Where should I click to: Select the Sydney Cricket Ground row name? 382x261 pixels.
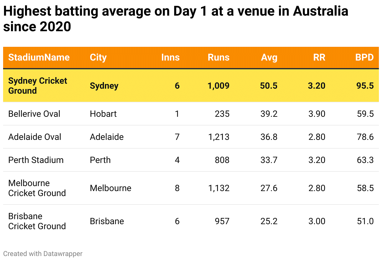pos(38,86)
